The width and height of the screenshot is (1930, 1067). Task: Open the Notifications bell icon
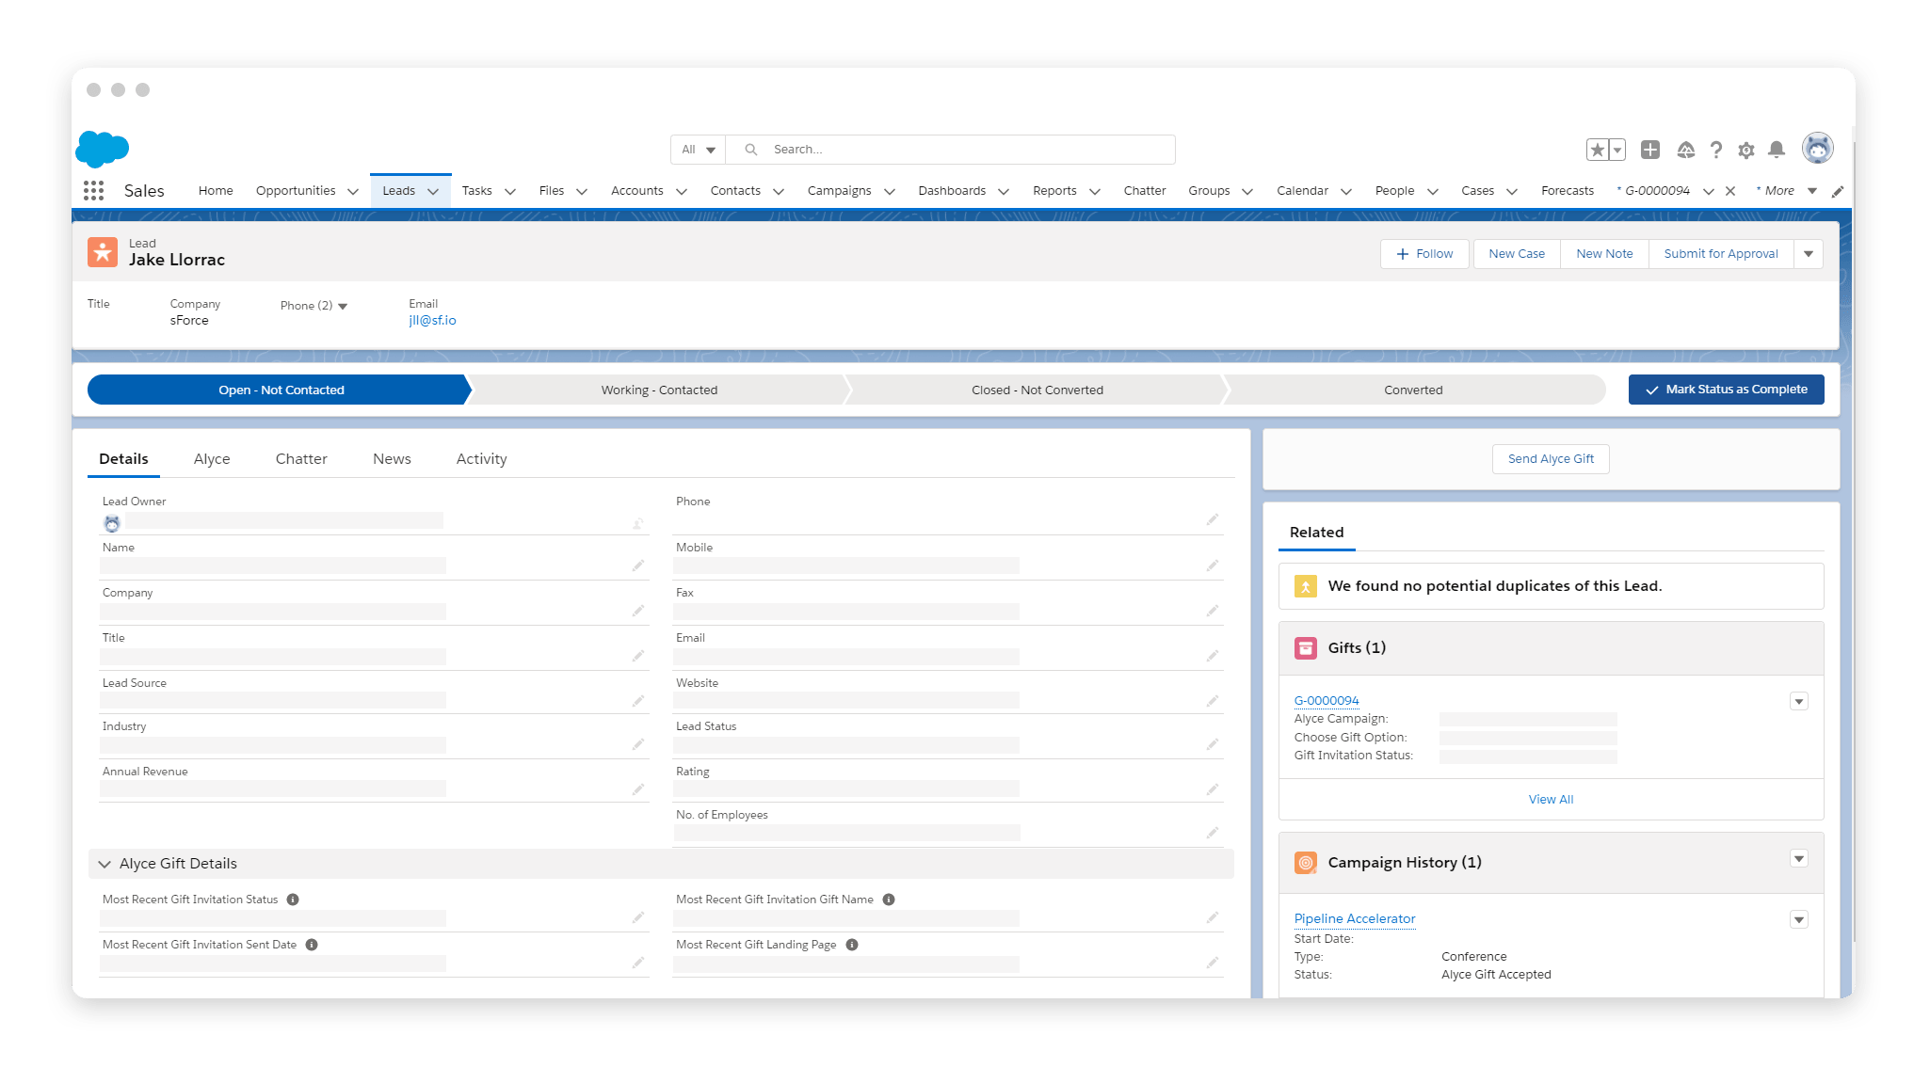(1777, 150)
